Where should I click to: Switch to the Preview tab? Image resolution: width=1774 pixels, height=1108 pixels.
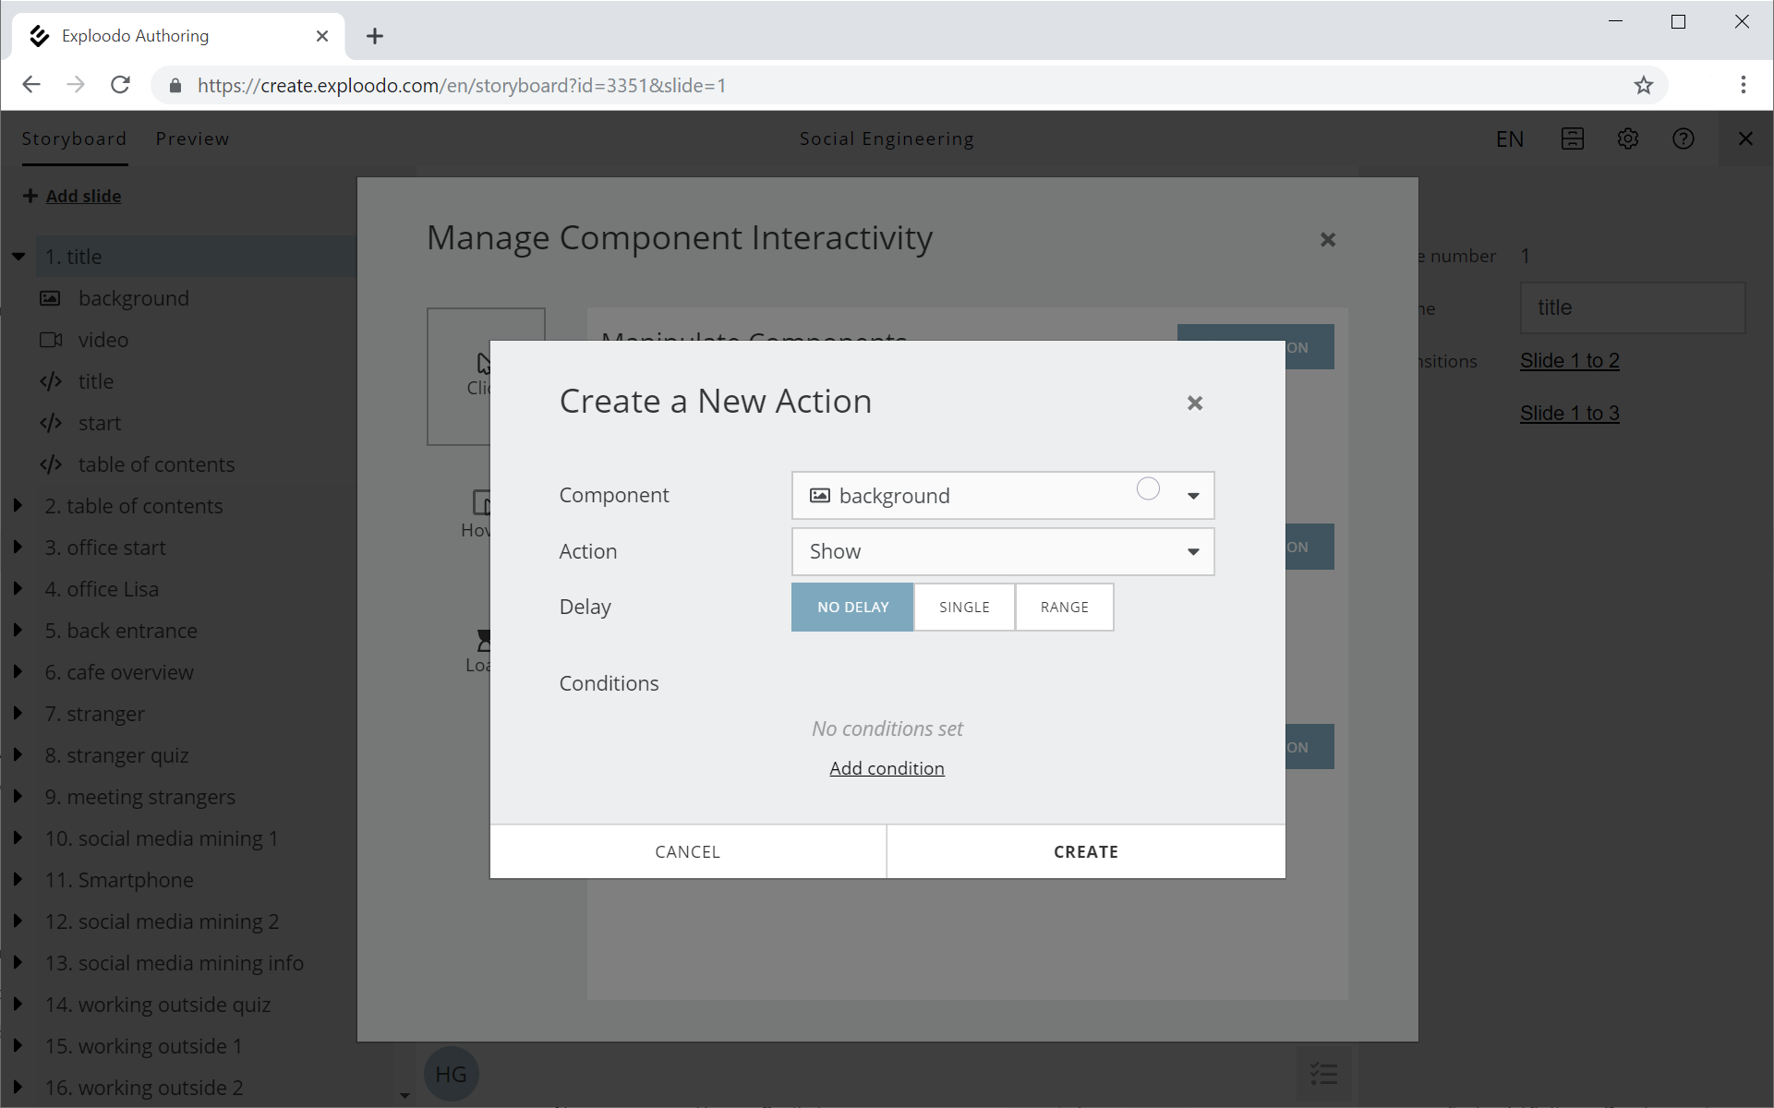pos(192,138)
